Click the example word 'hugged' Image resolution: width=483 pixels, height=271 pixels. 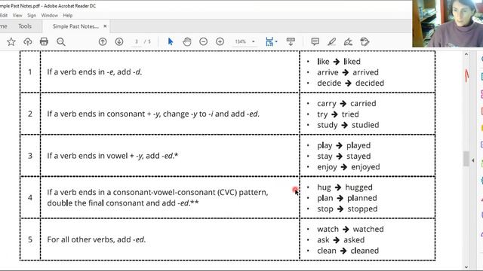tap(359, 187)
